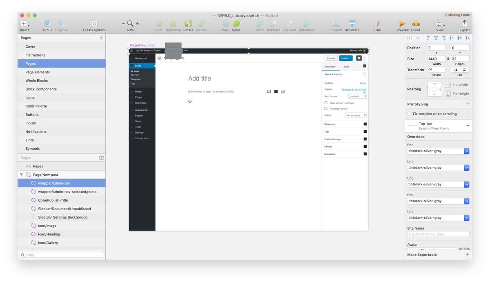Image resolution: width=490 pixels, height=283 pixels.
Task: Open the Top-bar symbol picker dropdown
Action: [x=467, y=126]
